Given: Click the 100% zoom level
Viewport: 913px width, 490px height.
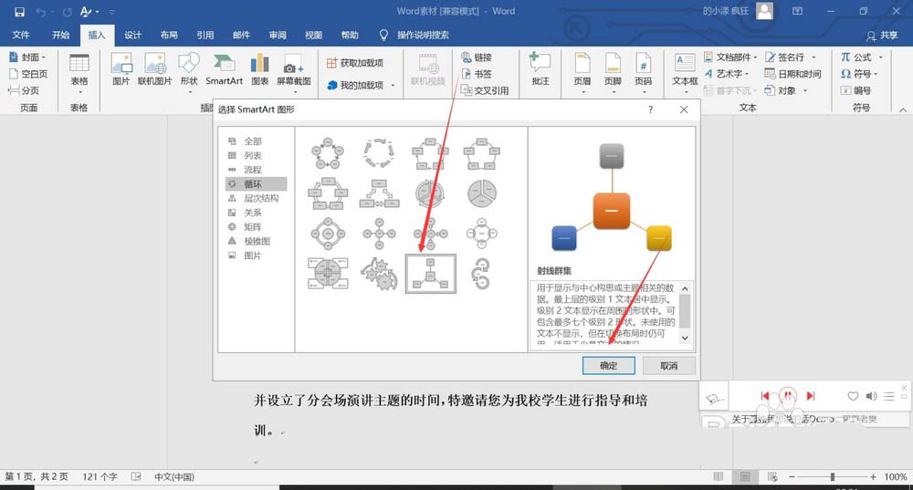Looking at the screenshot, I should tap(895, 476).
